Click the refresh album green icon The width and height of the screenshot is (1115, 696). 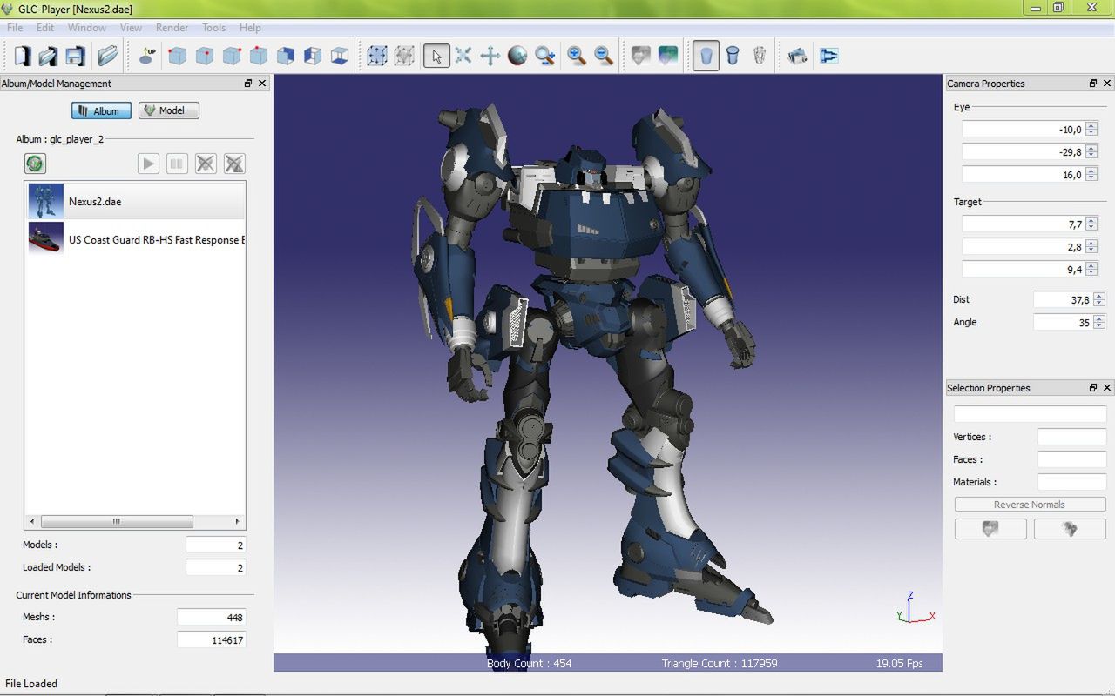point(35,164)
